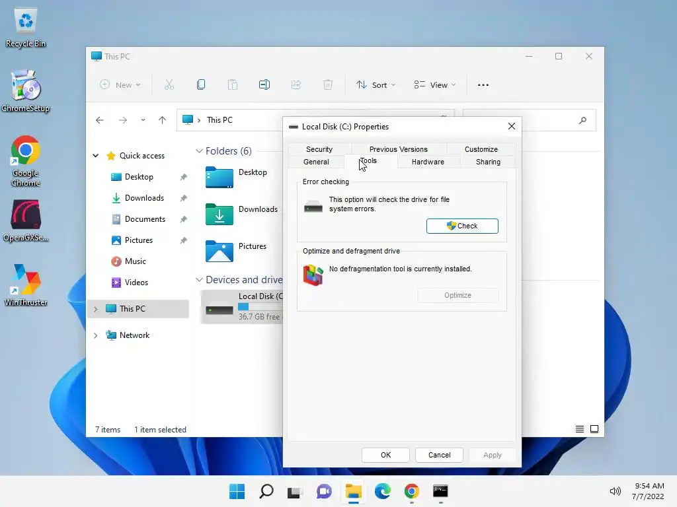This screenshot has height=507, width=677.
Task: Select the Tools tab
Action: click(x=370, y=161)
